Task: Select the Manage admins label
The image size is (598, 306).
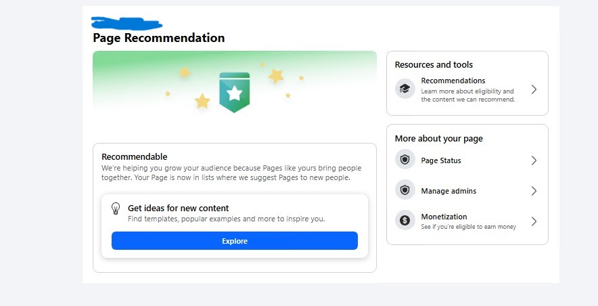Action: (448, 192)
